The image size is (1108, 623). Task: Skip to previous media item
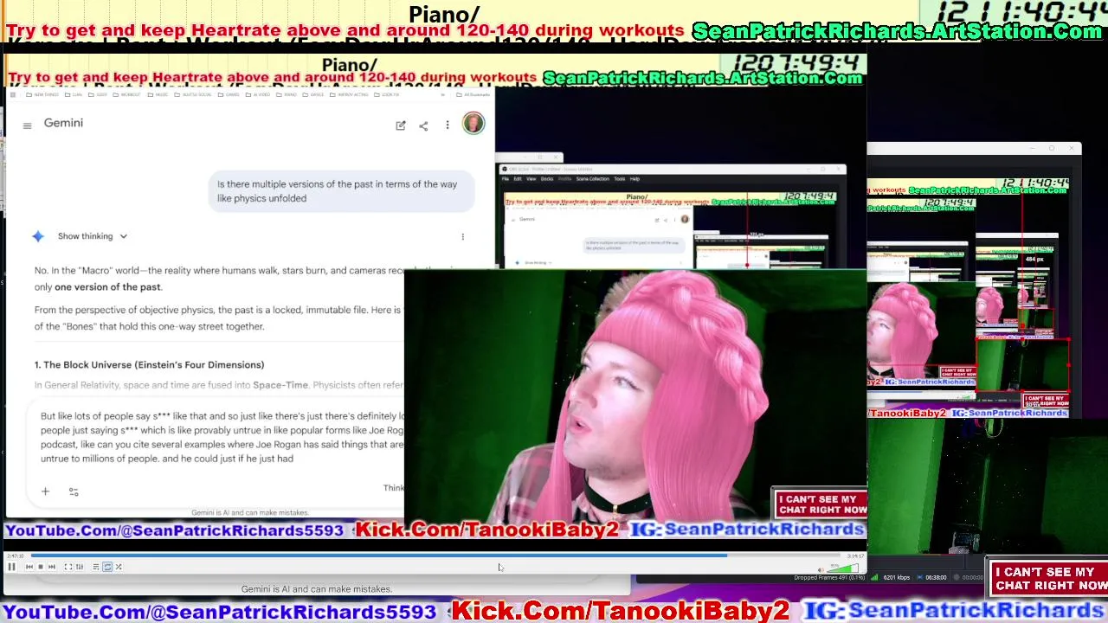pyautogui.click(x=29, y=567)
